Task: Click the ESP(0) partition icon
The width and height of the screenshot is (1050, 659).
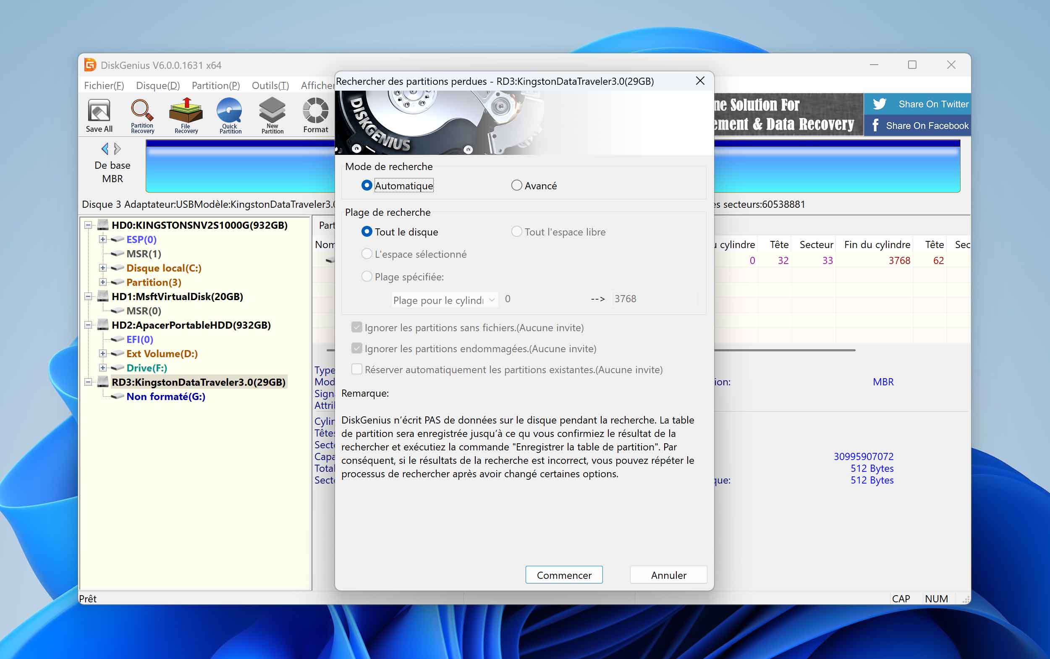Action: click(117, 239)
